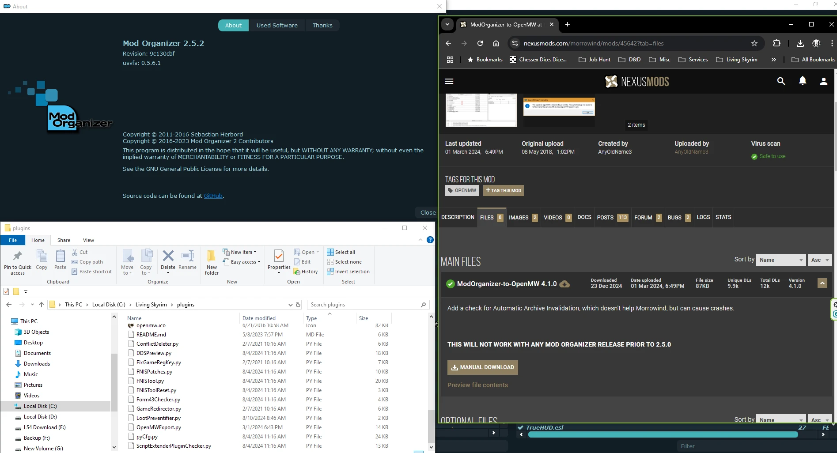Open Nexus Mods user profile icon

coord(824,81)
